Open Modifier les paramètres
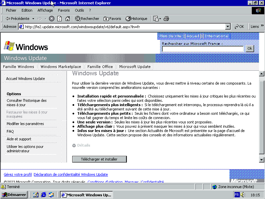 coord(25,124)
